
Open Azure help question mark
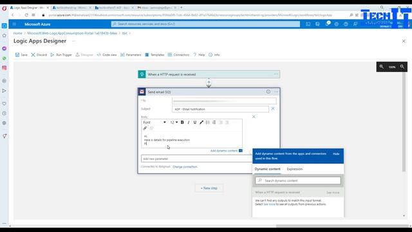346,24
